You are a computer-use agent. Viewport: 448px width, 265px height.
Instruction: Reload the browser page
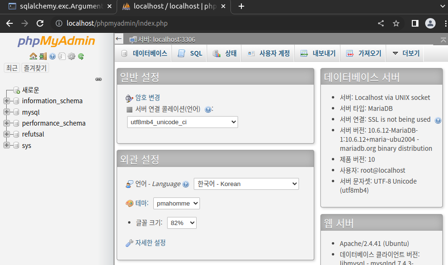point(40,23)
